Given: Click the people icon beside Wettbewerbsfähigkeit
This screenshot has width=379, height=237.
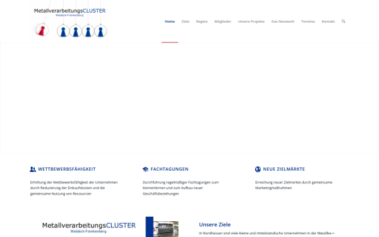Looking at the screenshot, I should coord(33,169).
